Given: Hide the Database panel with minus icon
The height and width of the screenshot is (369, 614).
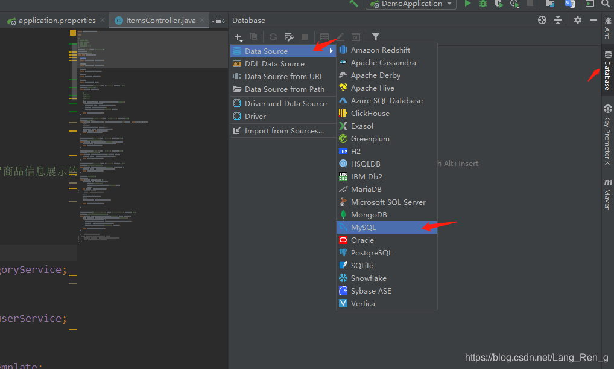Looking at the screenshot, I should (593, 20).
